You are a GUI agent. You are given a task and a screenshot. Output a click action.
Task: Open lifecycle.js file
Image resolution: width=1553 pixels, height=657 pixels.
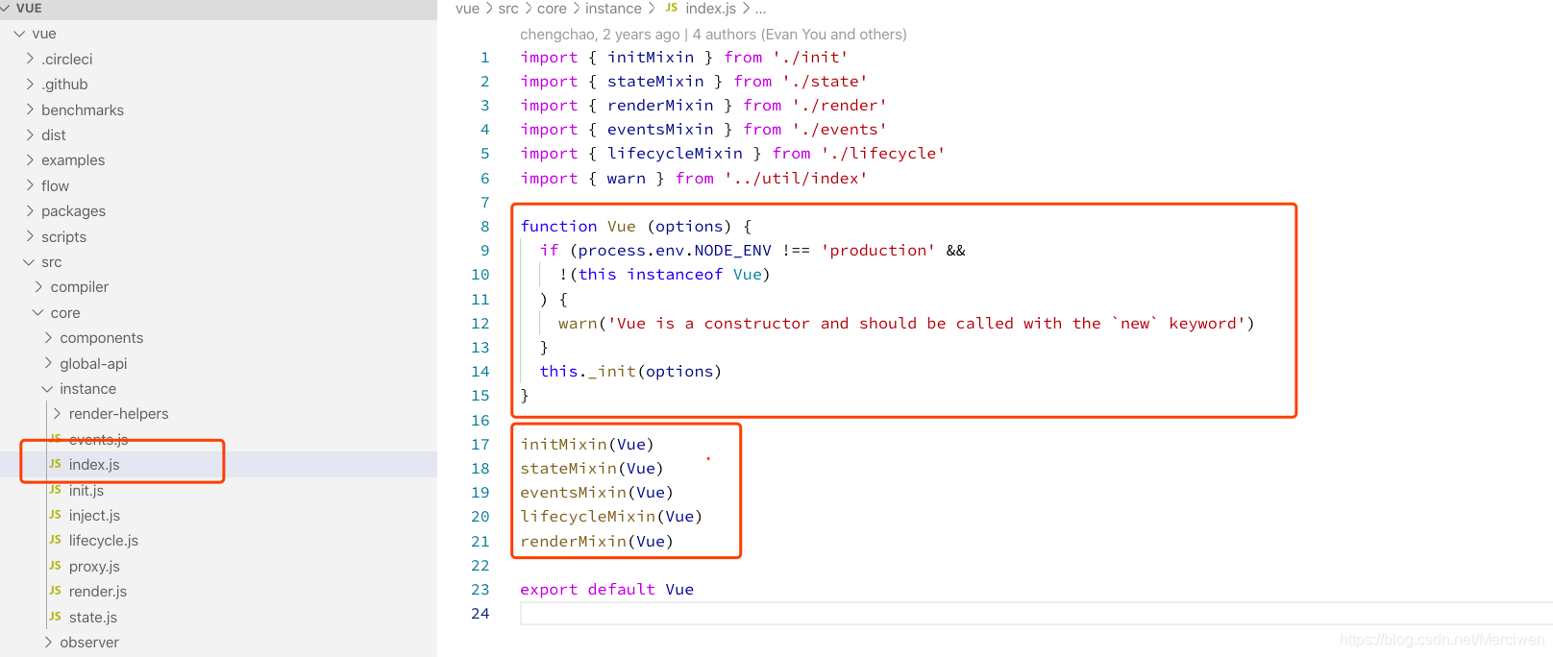pyautogui.click(x=104, y=541)
